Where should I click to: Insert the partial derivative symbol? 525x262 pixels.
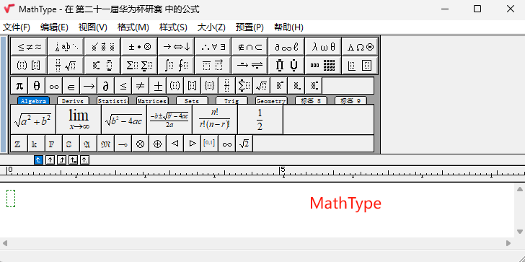(x=106, y=86)
